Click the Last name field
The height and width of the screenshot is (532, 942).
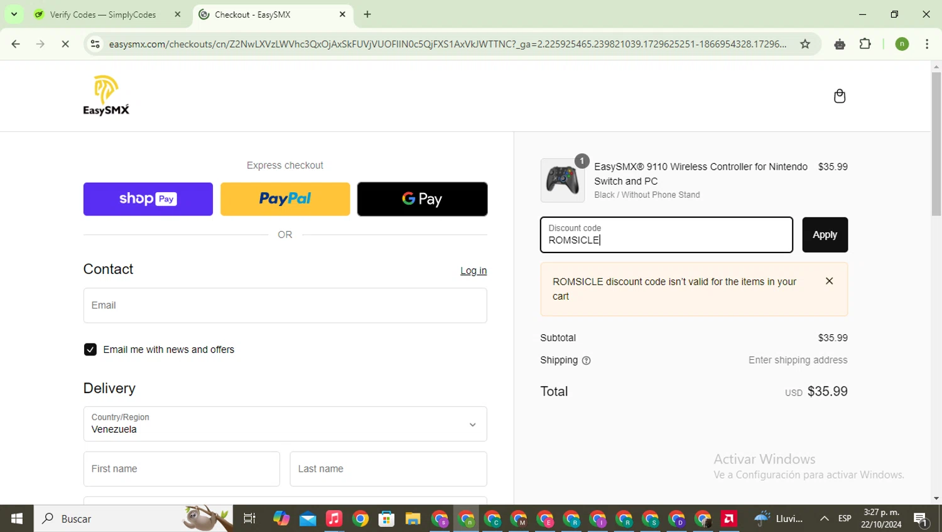[x=388, y=469]
